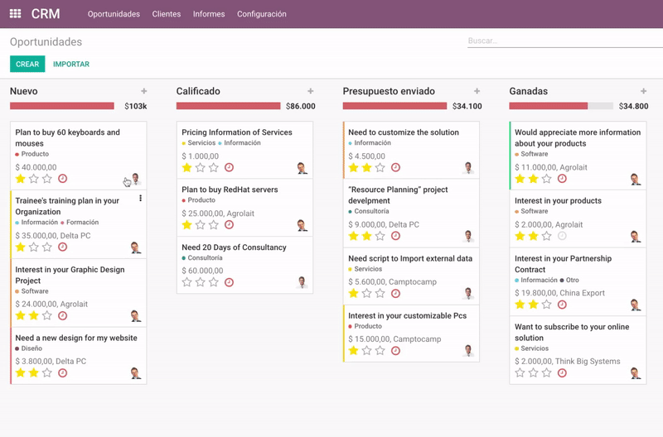Set first star on keyboards and mouses card
Image resolution: width=663 pixels, height=437 pixels.
click(x=21, y=179)
